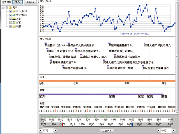
Task: Click the blue end-range handle near 1870
Action: point(132,125)
